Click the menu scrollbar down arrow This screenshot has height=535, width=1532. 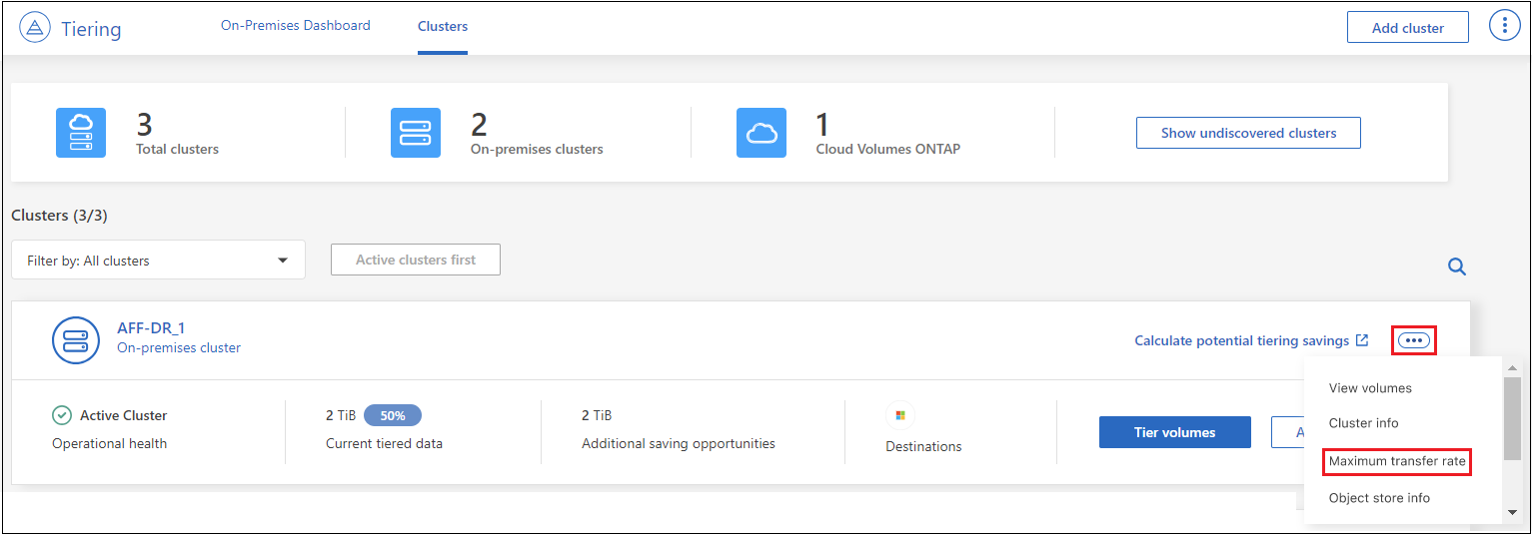(x=1512, y=513)
